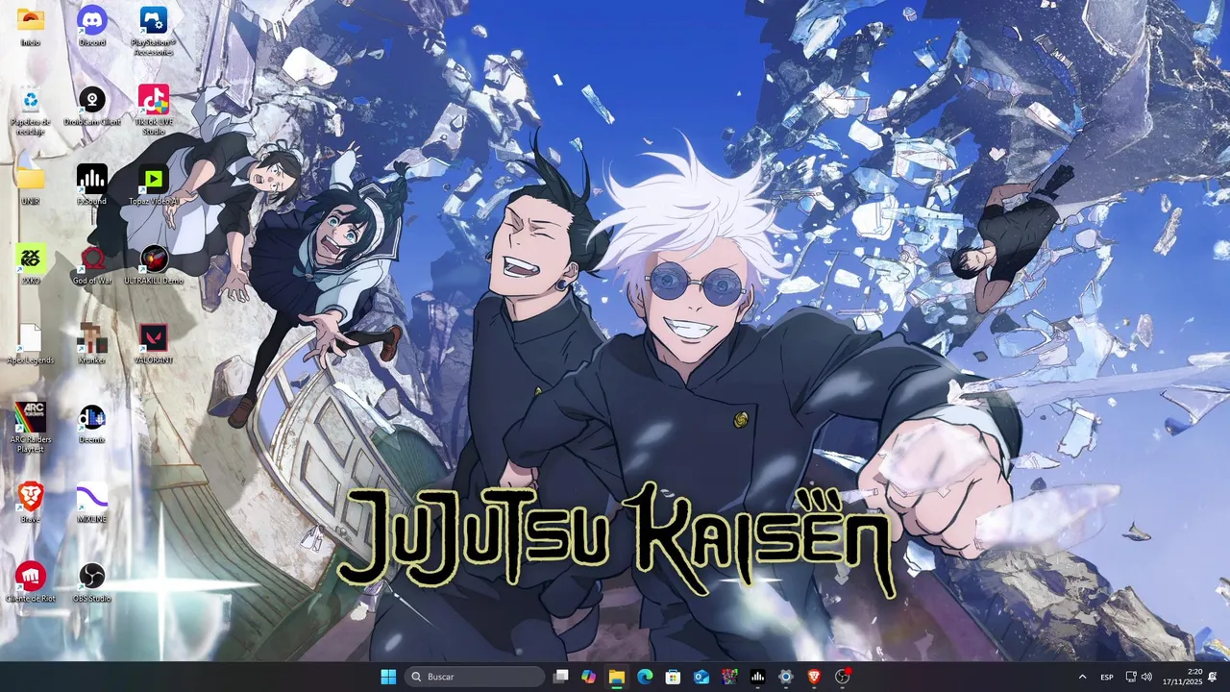This screenshot has width=1230, height=692.
Task: Select the Brave browser desktop shortcut
Action: (x=31, y=503)
